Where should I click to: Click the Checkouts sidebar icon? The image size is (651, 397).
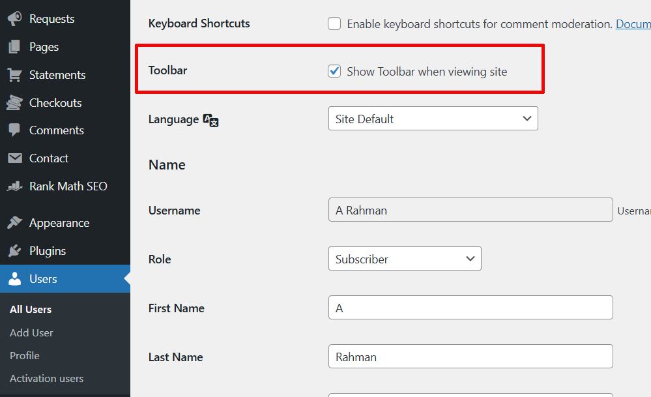(x=14, y=102)
